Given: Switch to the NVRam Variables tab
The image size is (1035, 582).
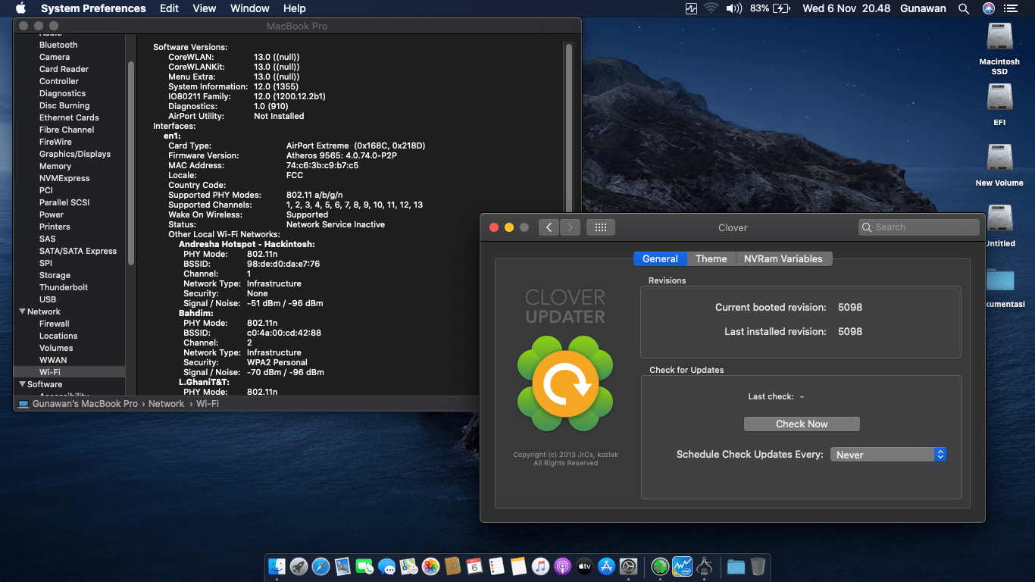Looking at the screenshot, I should (783, 258).
